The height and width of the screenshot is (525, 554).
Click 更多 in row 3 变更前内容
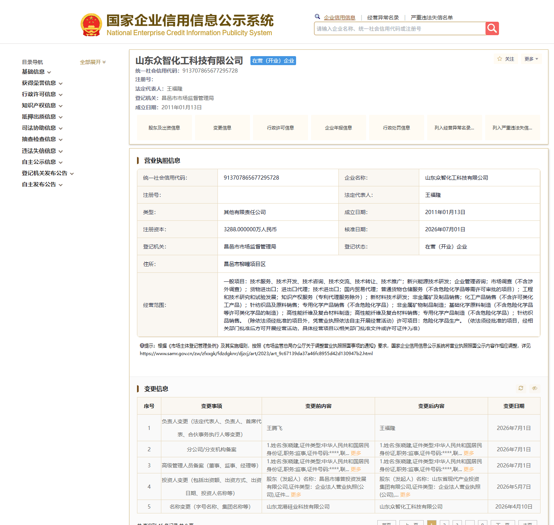356,469
